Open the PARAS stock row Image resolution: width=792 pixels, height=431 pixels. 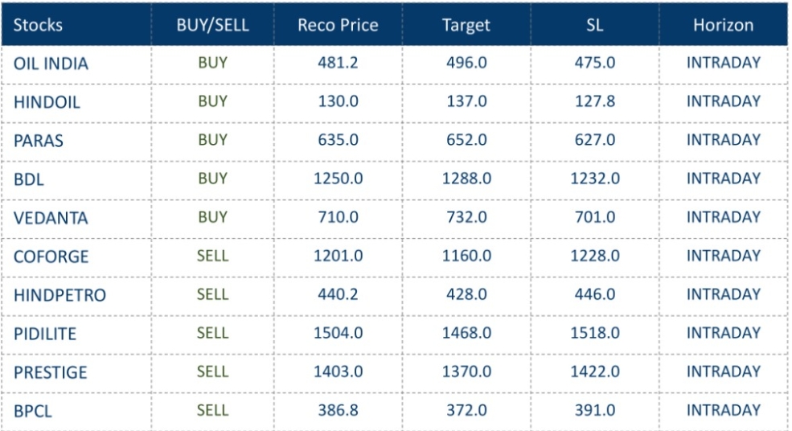38,141
